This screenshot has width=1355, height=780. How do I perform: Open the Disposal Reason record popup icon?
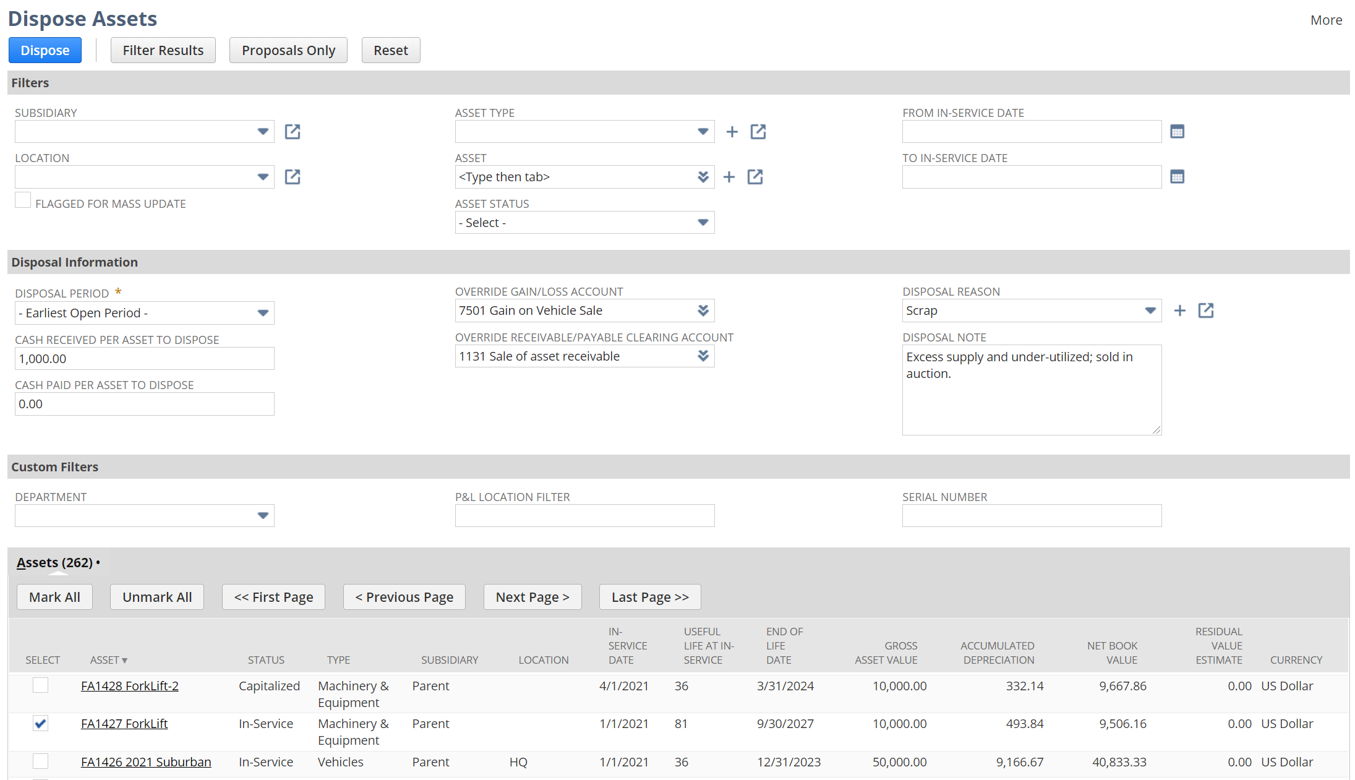(x=1205, y=311)
